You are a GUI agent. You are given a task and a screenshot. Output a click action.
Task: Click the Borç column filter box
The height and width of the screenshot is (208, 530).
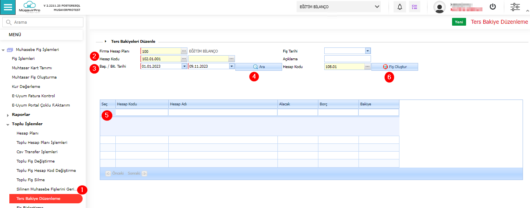338,112
